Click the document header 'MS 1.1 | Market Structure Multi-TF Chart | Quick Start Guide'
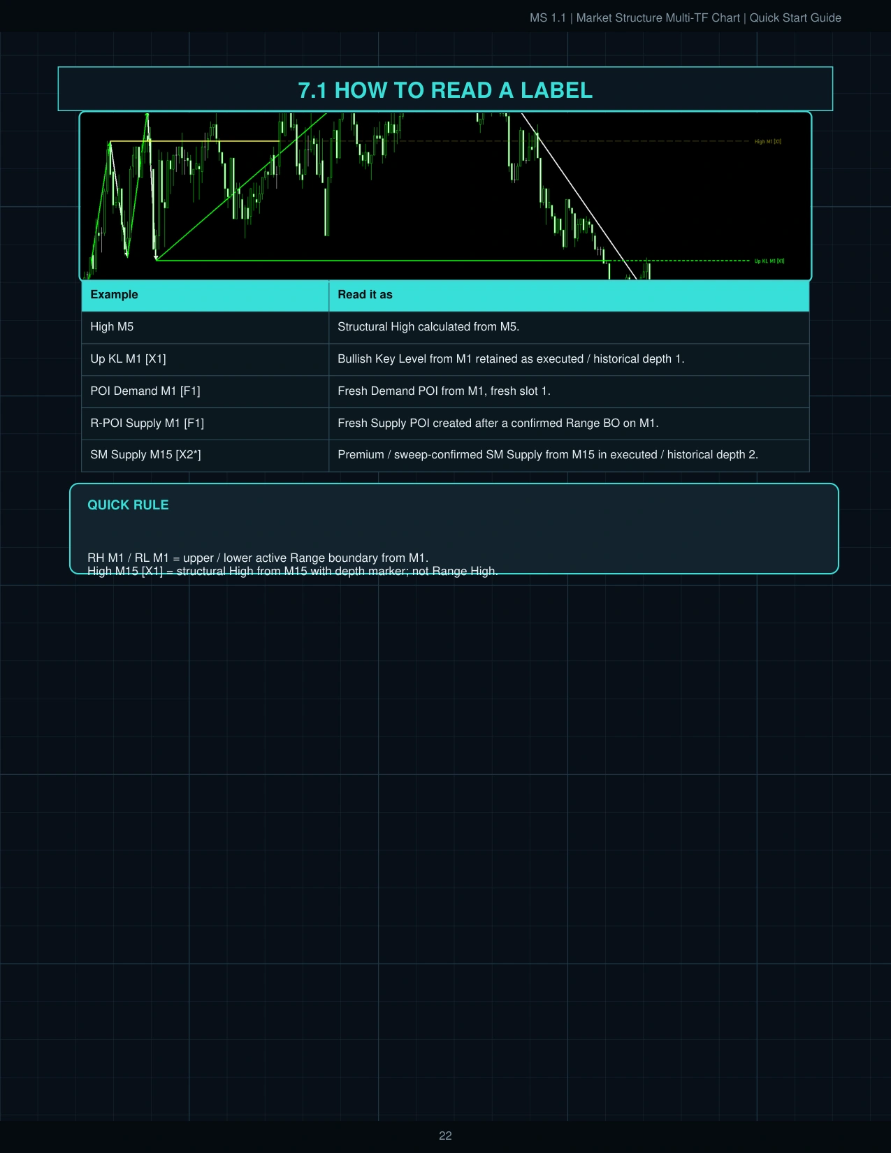 pyautogui.click(x=685, y=17)
